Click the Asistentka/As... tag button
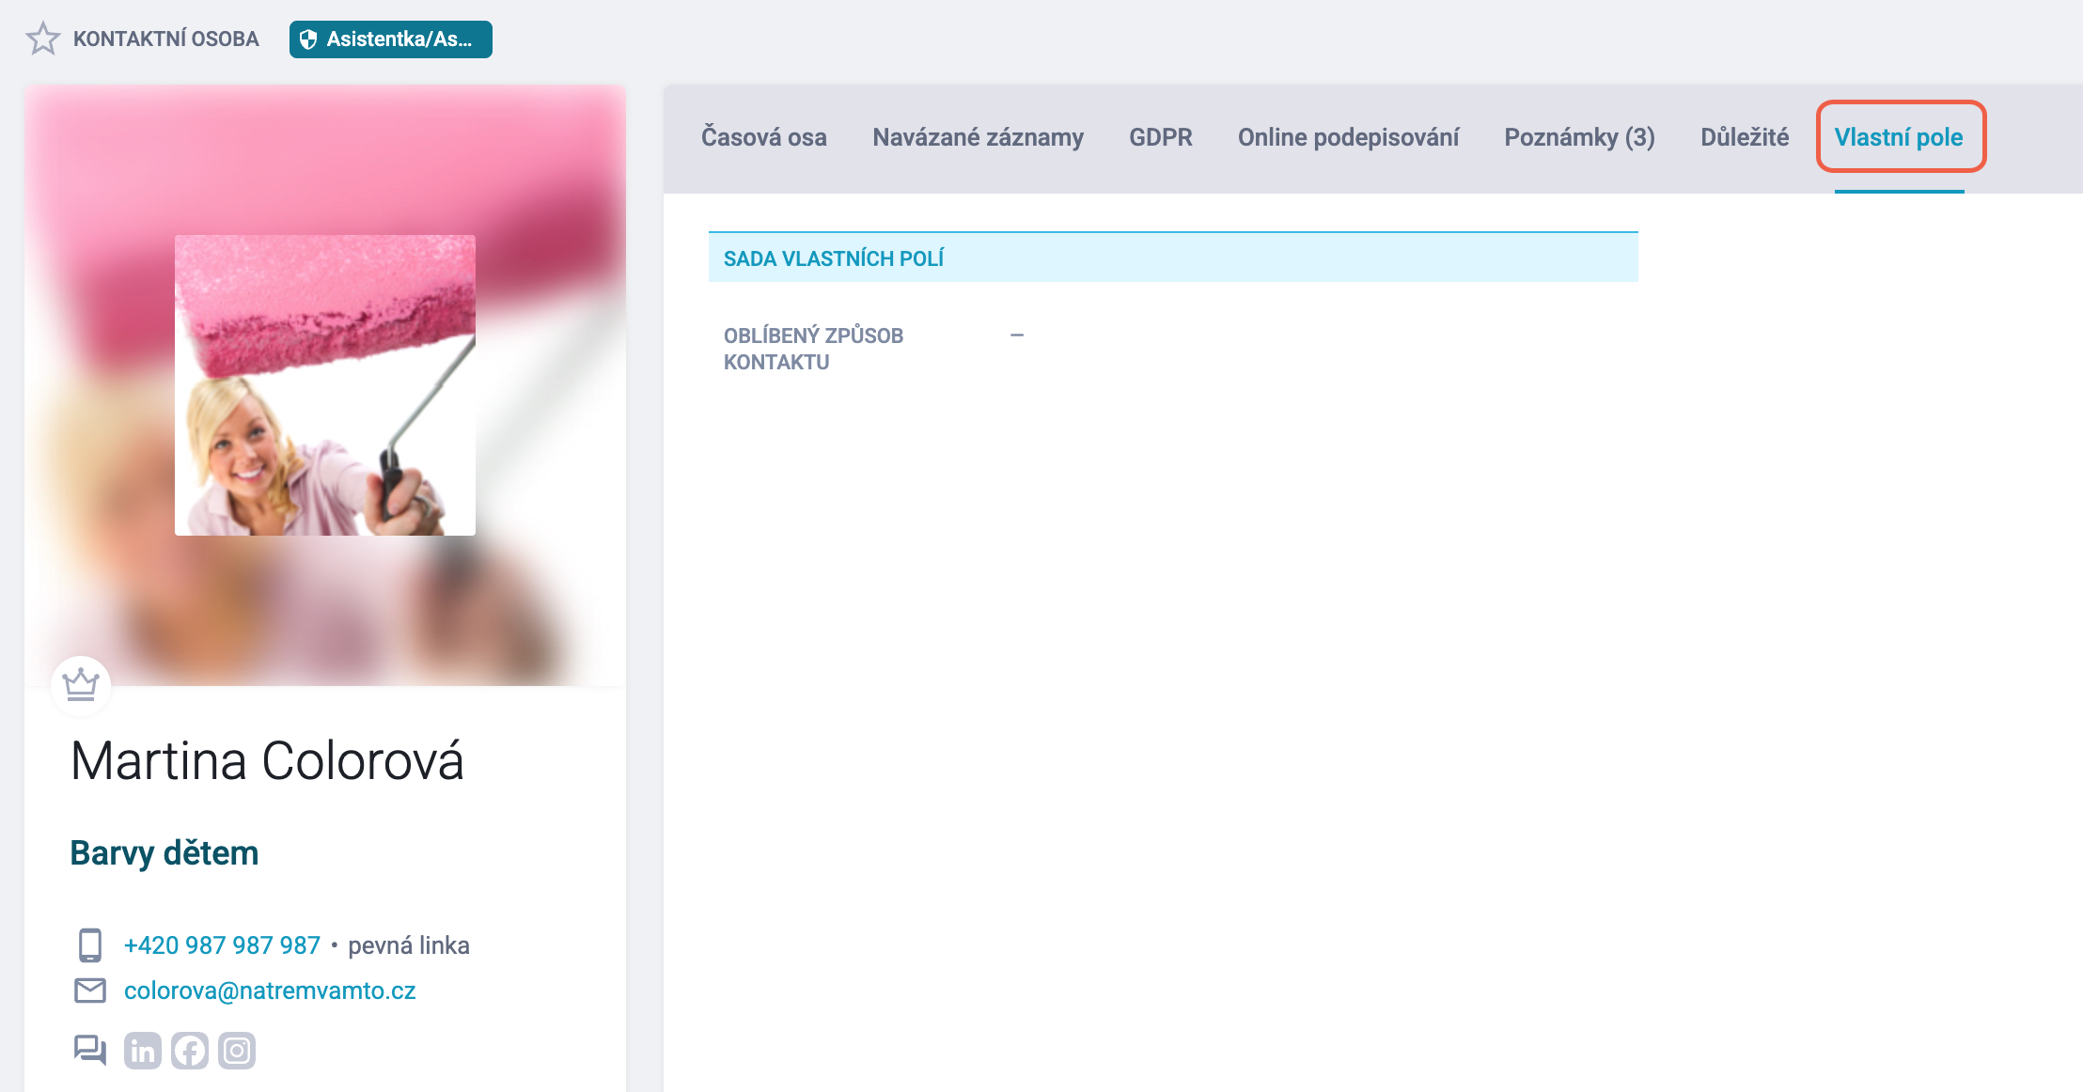The width and height of the screenshot is (2083, 1092). coord(391,39)
